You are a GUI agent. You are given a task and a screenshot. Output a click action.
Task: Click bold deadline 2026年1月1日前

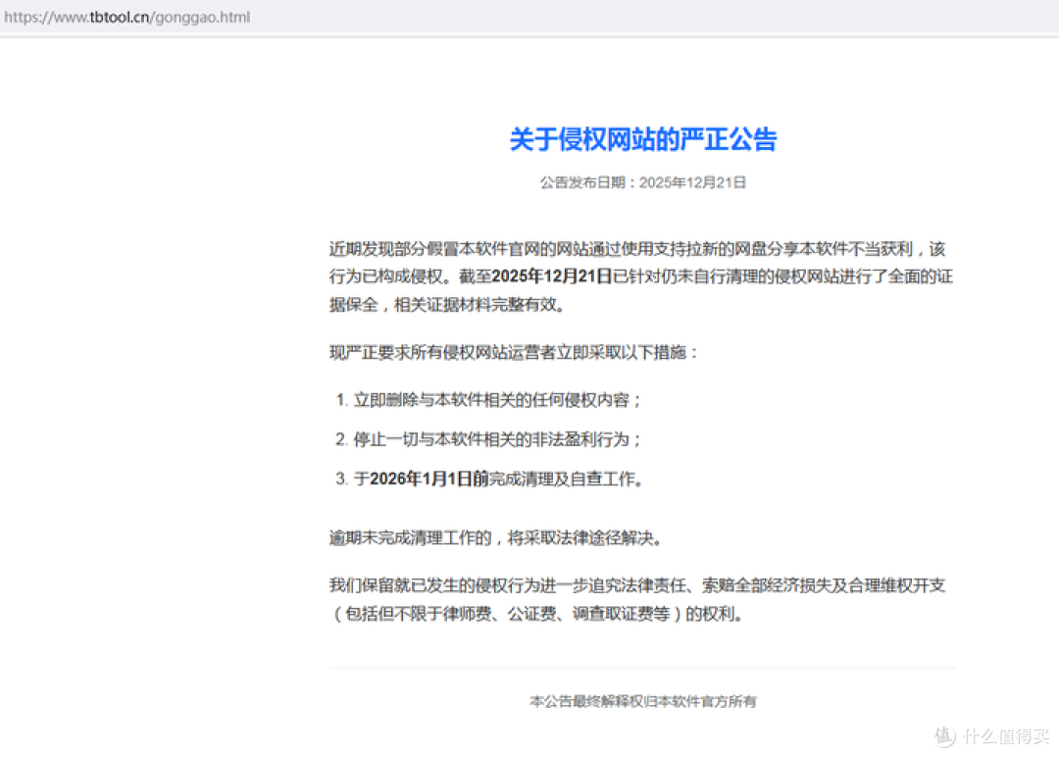pos(429,479)
